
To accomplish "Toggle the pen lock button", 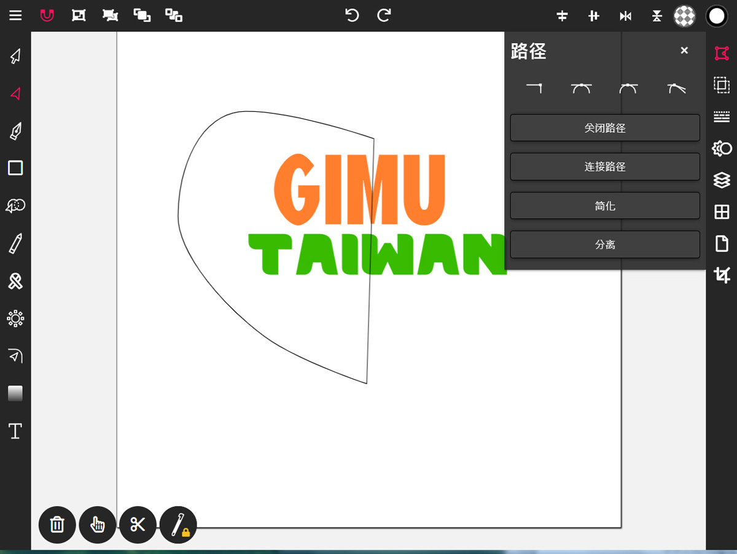I will click(x=178, y=525).
